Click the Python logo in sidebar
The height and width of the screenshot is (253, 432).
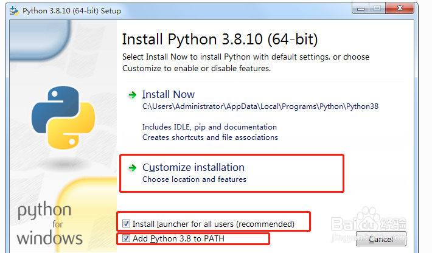[63, 117]
